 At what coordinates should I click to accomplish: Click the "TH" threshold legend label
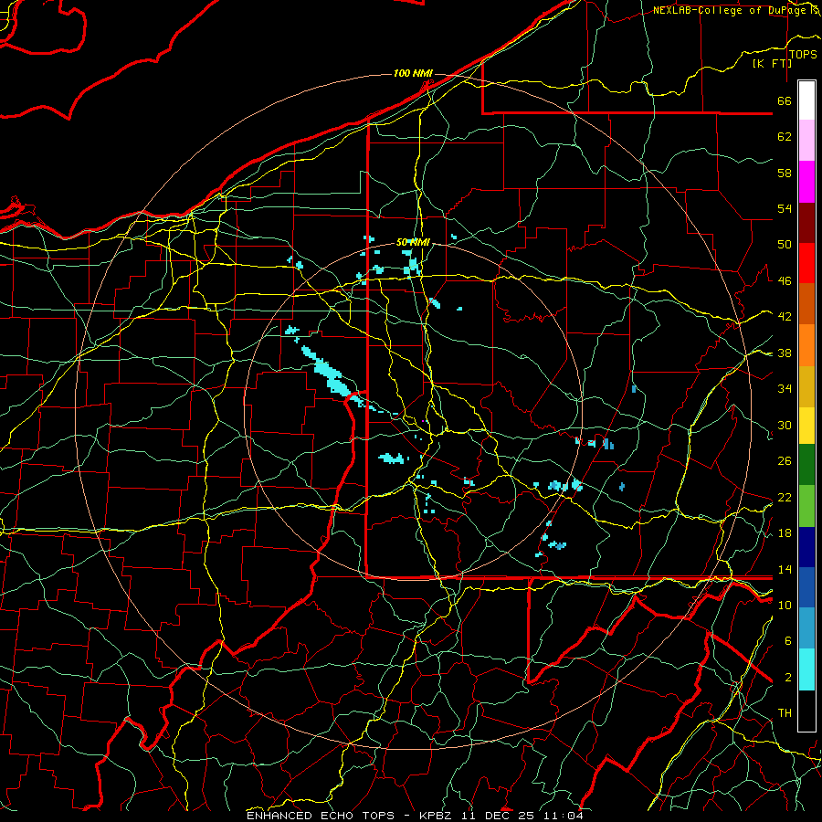785,713
